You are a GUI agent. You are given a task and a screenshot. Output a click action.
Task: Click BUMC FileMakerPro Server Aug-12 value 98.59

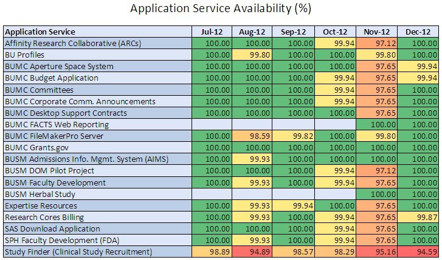tap(252, 136)
